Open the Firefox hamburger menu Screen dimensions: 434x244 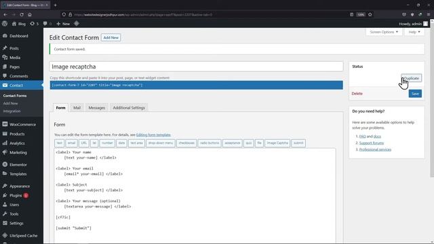tap(429, 14)
